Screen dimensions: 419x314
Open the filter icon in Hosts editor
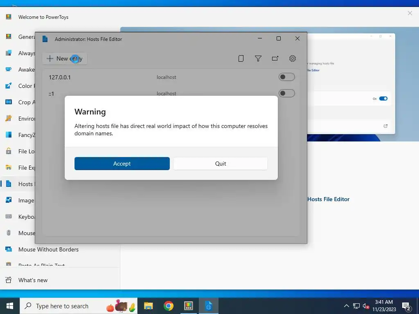[x=258, y=58]
